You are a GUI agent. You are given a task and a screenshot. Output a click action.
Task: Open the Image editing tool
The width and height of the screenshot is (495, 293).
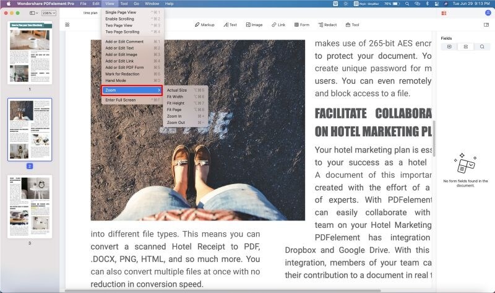pos(254,25)
